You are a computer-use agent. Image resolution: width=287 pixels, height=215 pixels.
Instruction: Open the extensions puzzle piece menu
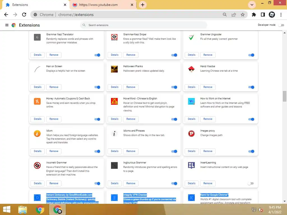[x=254, y=15]
